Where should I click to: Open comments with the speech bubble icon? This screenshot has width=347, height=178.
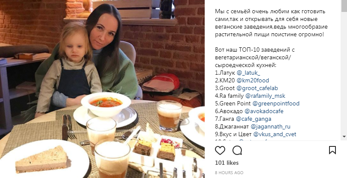(237, 150)
